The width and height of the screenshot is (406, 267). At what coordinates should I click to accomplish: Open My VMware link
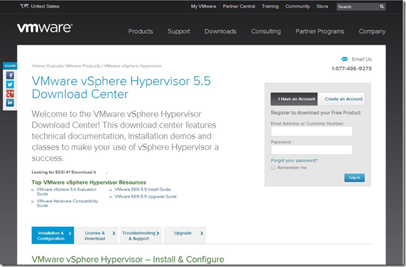pyautogui.click(x=204, y=6)
